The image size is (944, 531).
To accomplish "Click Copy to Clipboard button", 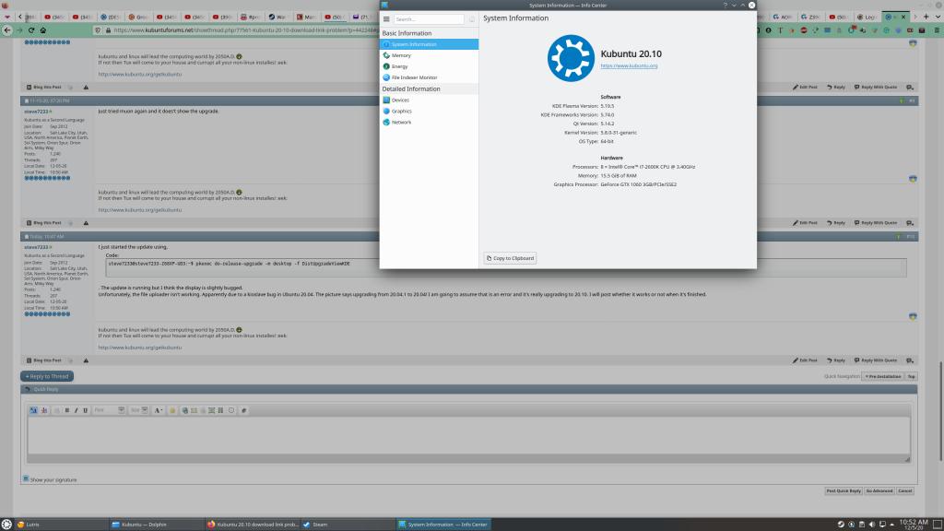I will point(510,258).
